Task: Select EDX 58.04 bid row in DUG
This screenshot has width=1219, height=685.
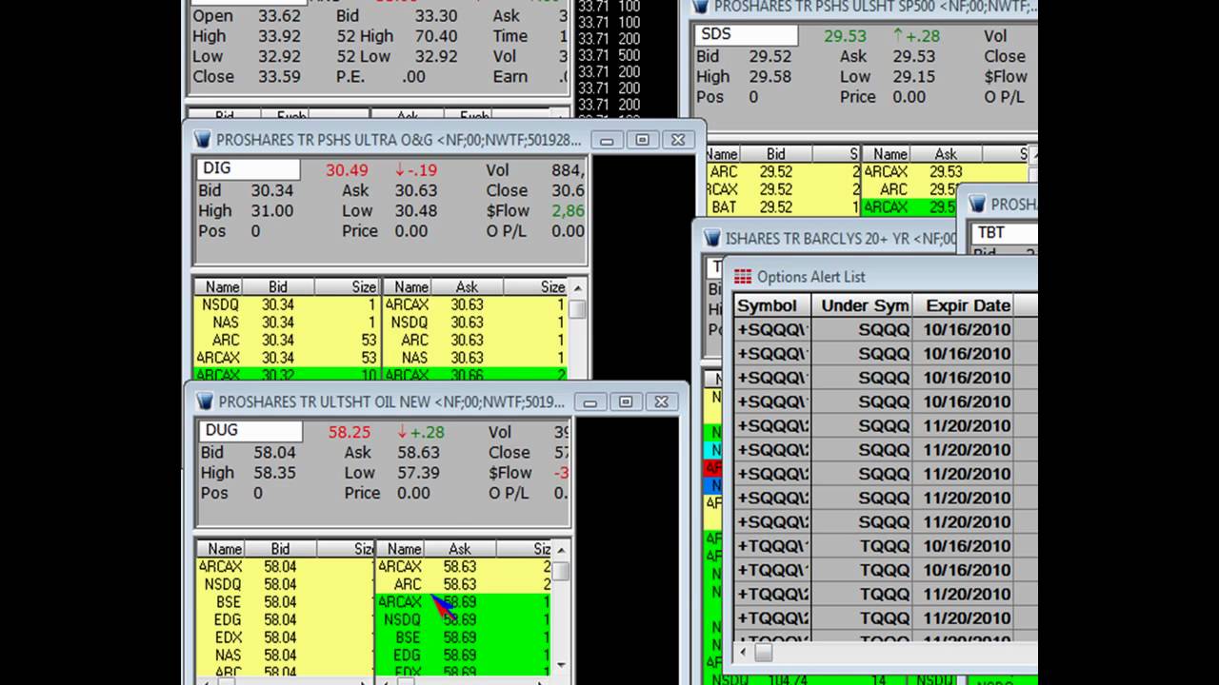Action: 285,637
